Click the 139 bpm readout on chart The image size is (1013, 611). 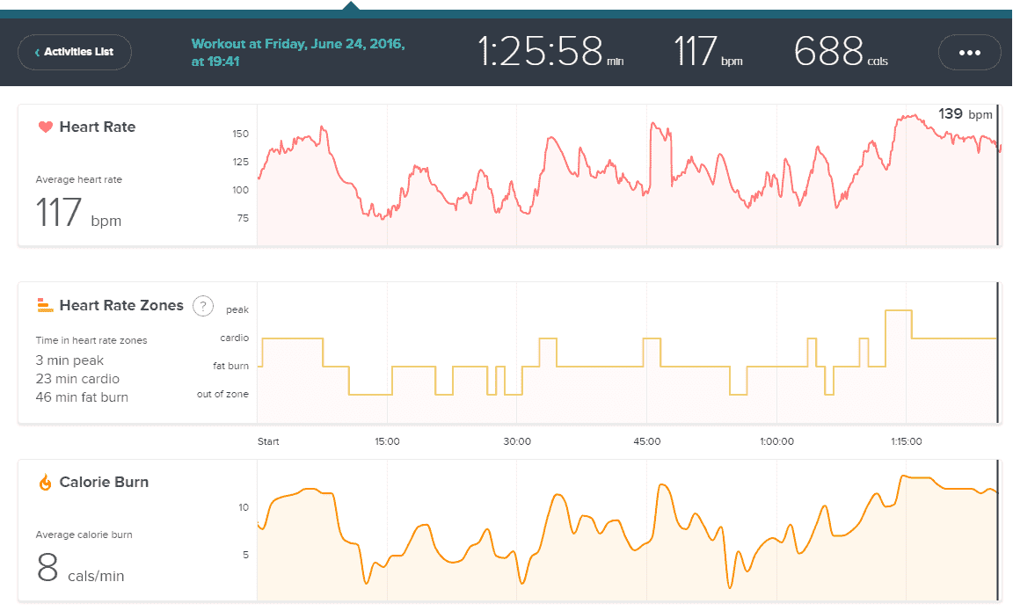pos(965,114)
